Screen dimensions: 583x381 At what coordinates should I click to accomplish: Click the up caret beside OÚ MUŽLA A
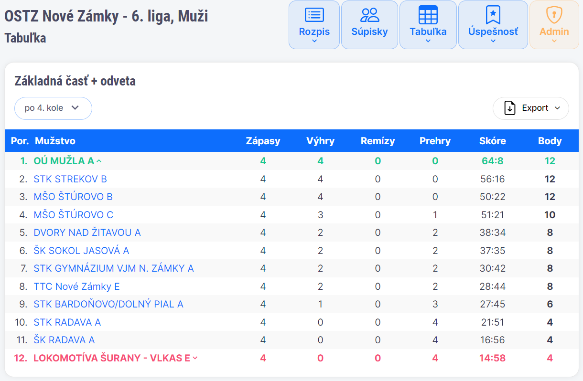(99, 161)
